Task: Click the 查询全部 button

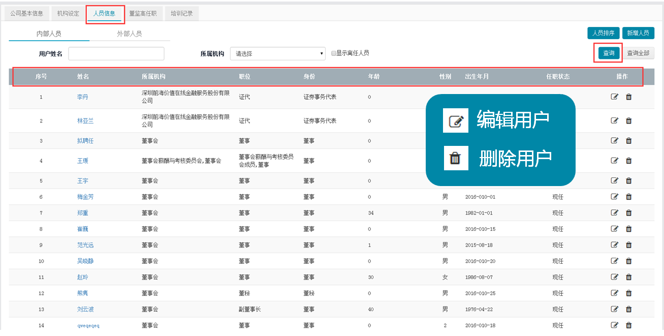Action: [638, 53]
